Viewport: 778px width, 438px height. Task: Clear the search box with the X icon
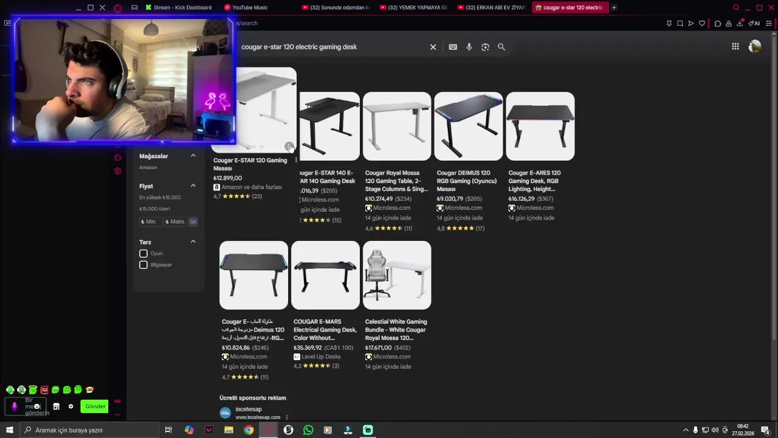point(433,47)
